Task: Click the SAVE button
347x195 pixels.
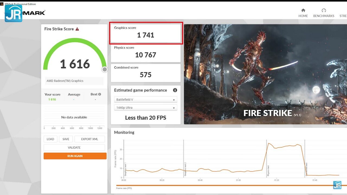Action: pos(66,139)
